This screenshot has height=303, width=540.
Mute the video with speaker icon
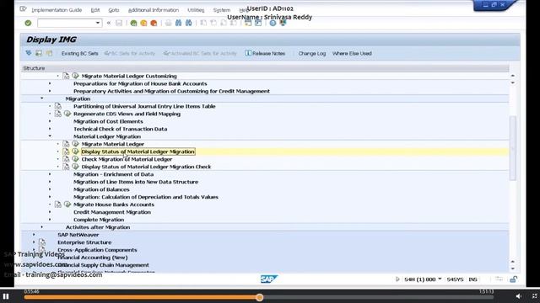(x=519, y=296)
